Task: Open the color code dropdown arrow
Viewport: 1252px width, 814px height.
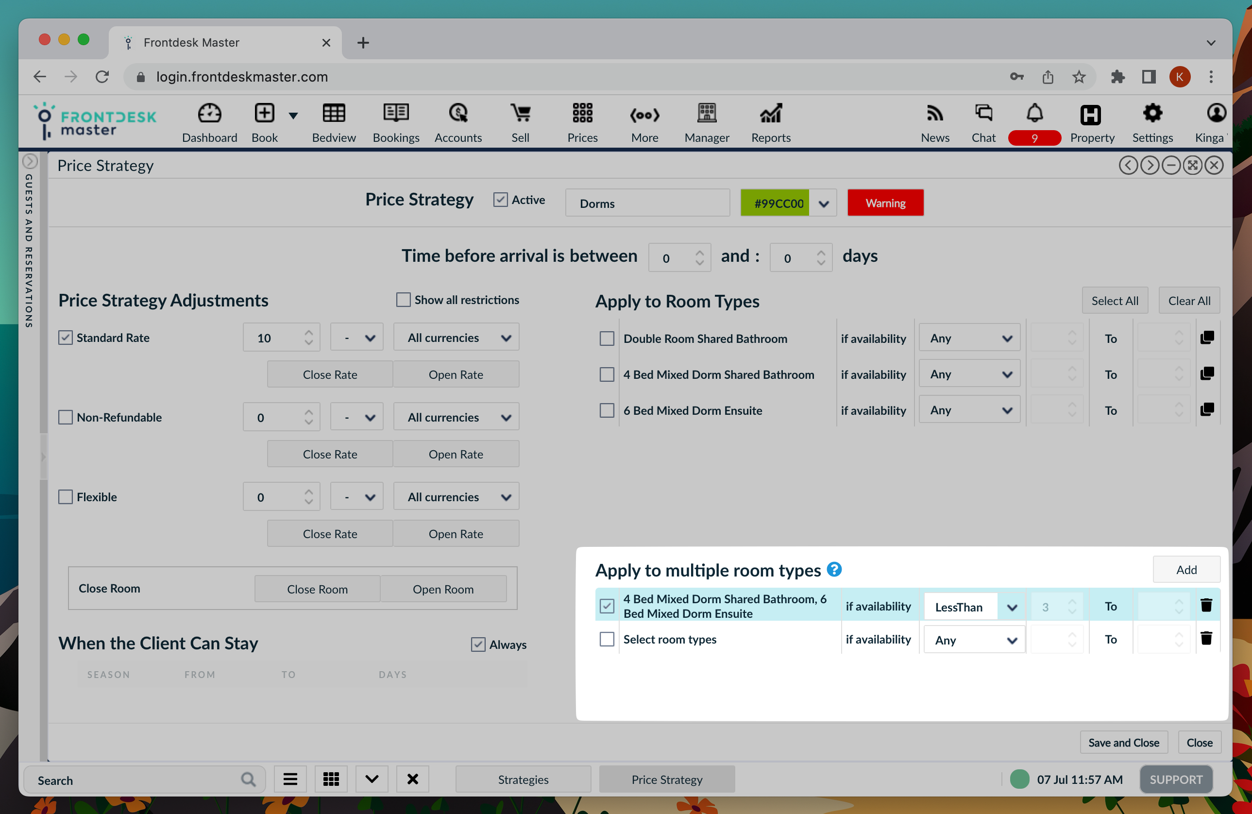Action: (823, 203)
